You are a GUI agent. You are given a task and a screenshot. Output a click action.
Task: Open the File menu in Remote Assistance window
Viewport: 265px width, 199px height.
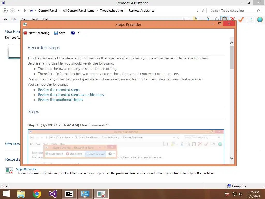pyautogui.click(x=5, y=19)
